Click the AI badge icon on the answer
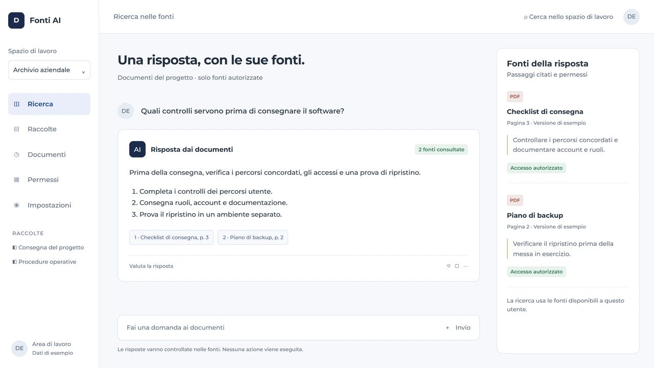Viewport: 654px width, 368px height. tap(137, 149)
